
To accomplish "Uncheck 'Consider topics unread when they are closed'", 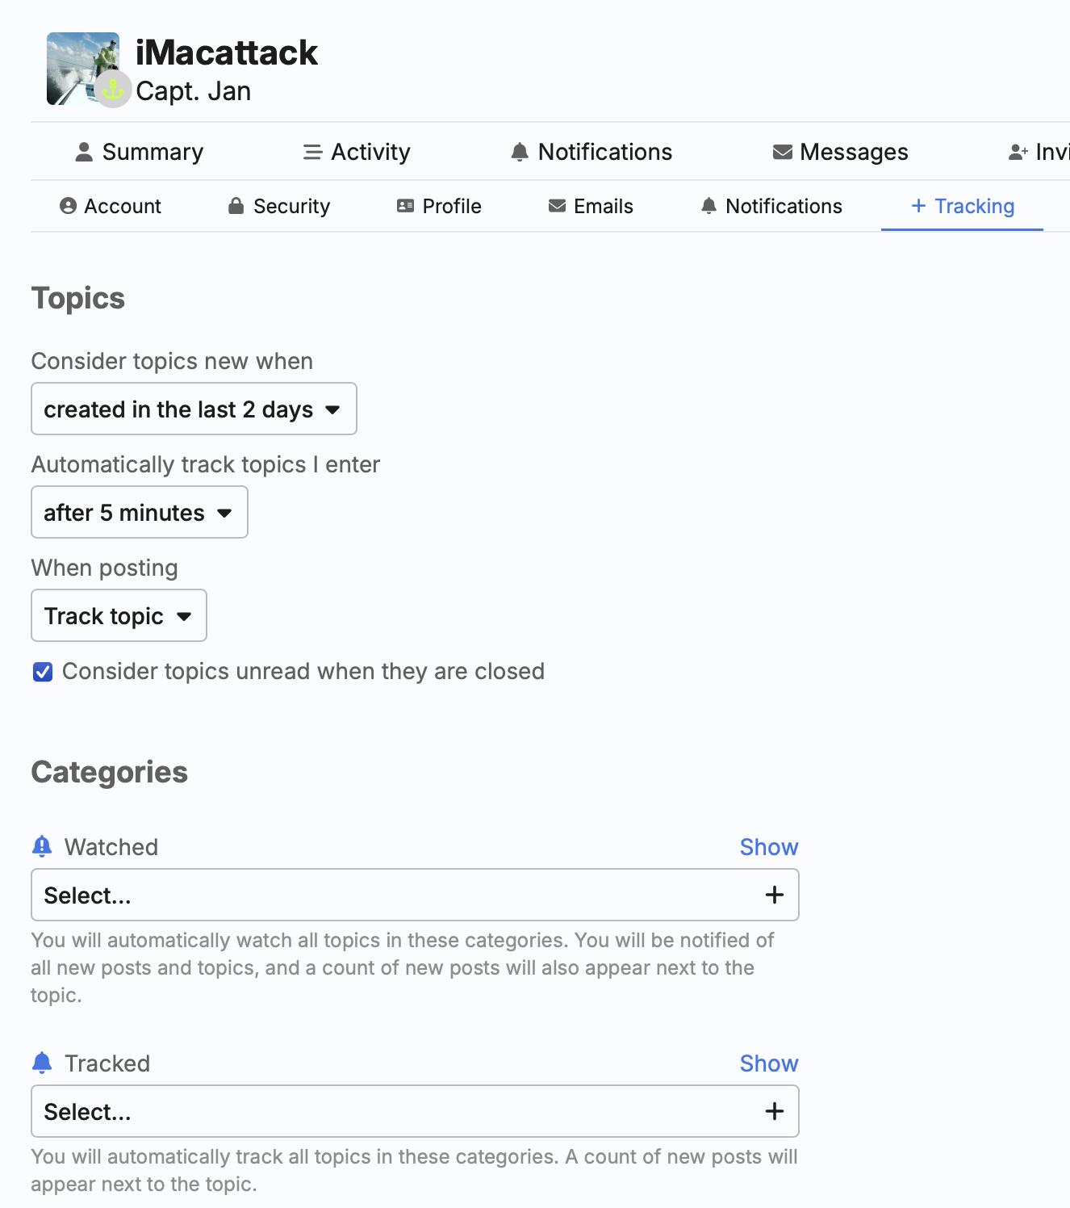I will 43,672.
